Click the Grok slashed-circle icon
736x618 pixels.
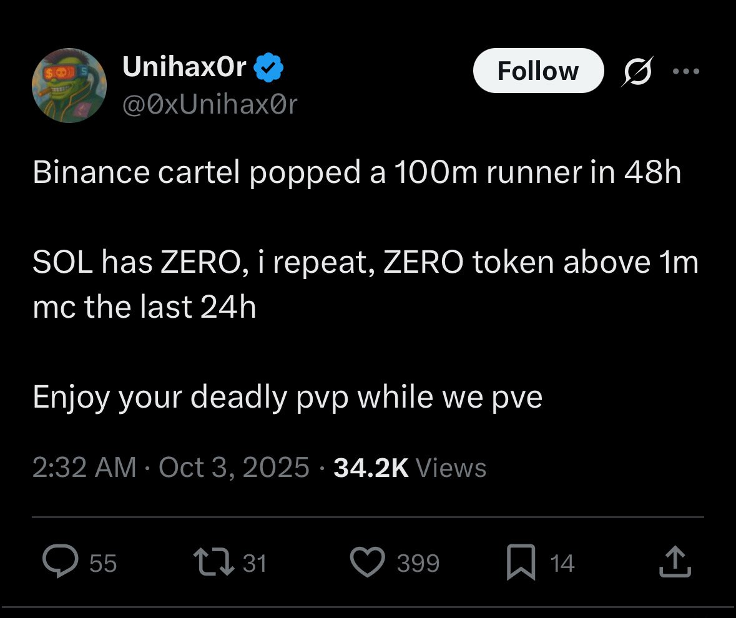(637, 71)
